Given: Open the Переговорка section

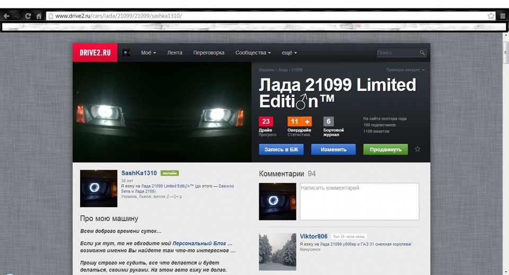Looking at the screenshot, I should pos(209,52).
